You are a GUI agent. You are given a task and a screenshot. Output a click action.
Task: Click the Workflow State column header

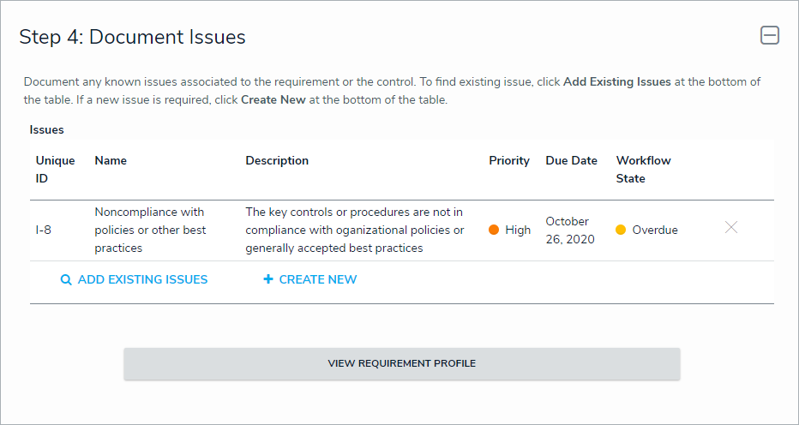click(x=643, y=170)
